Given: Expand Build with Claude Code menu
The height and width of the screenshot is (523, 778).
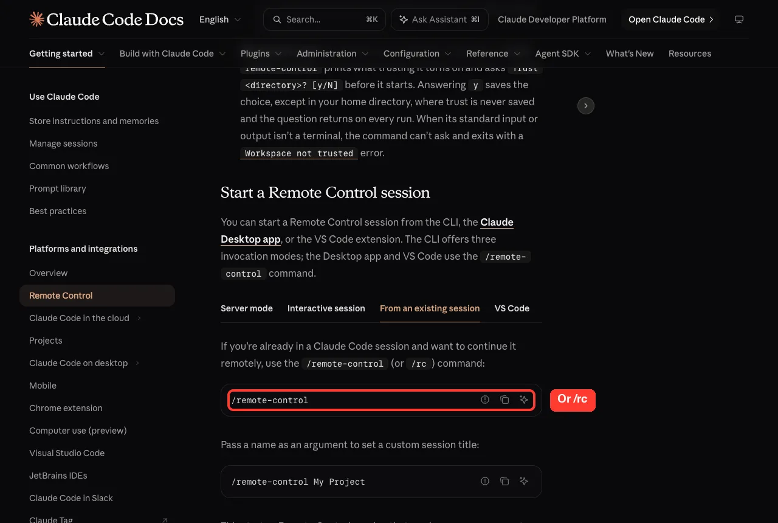Looking at the screenshot, I should [173, 54].
